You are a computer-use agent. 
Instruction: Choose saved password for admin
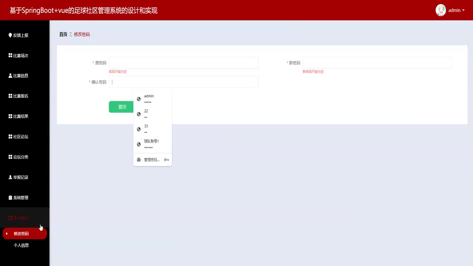click(153, 99)
